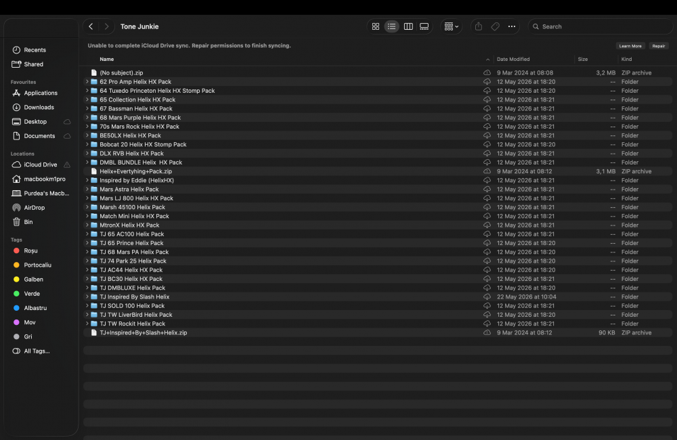Select the Mars LJ 800 Helix HX Pack row

(x=378, y=198)
